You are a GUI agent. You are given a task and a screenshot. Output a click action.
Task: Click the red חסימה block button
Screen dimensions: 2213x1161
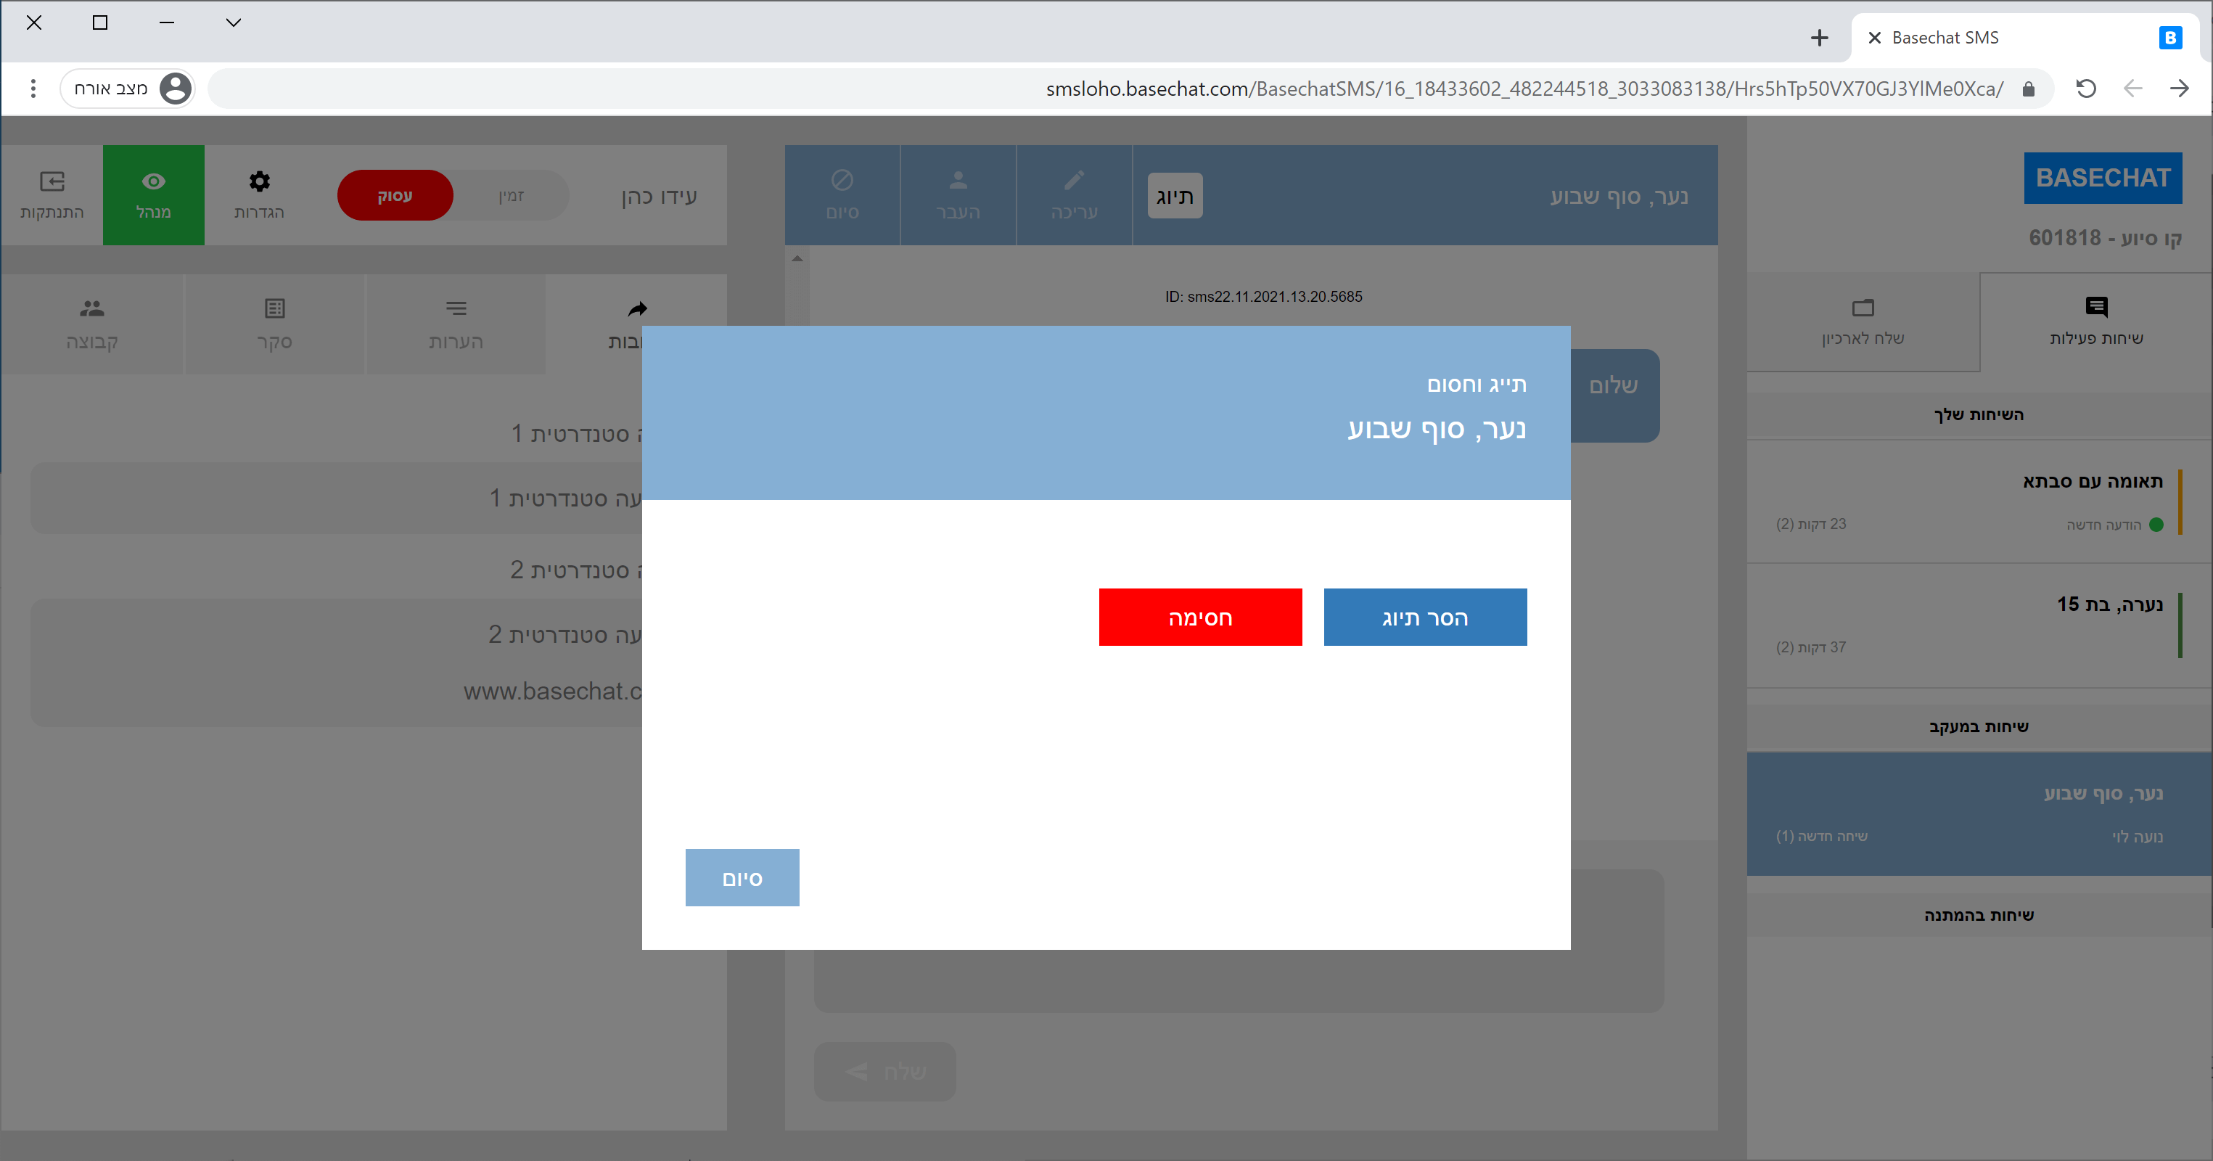click(x=1200, y=617)
